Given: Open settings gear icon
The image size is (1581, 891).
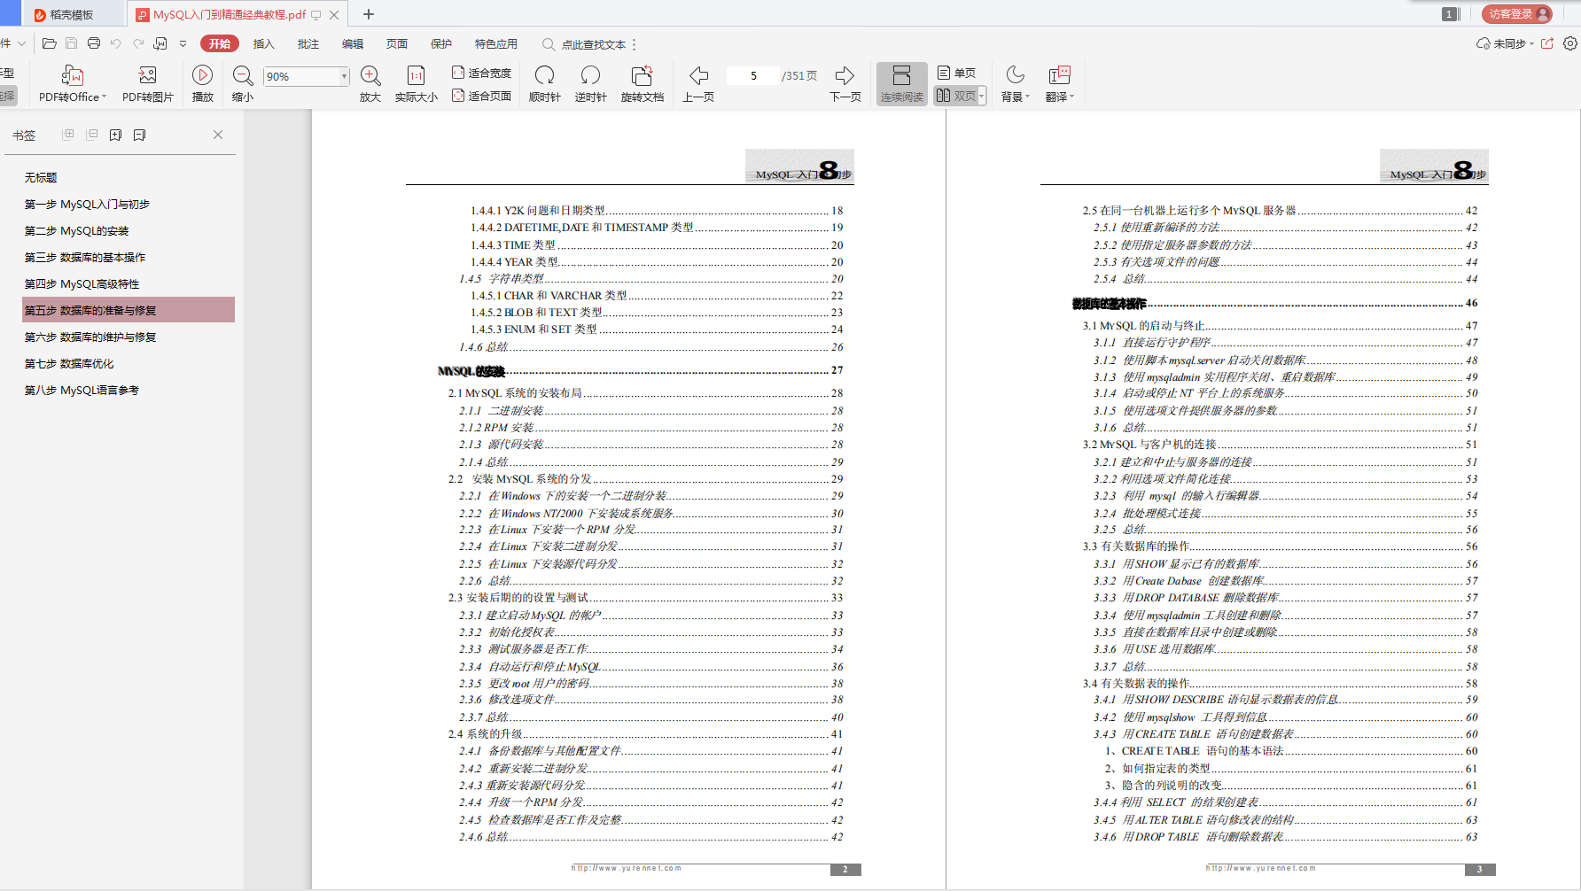Looking at the screenshot, I should pyautogui.click(x=1570, y=43).
